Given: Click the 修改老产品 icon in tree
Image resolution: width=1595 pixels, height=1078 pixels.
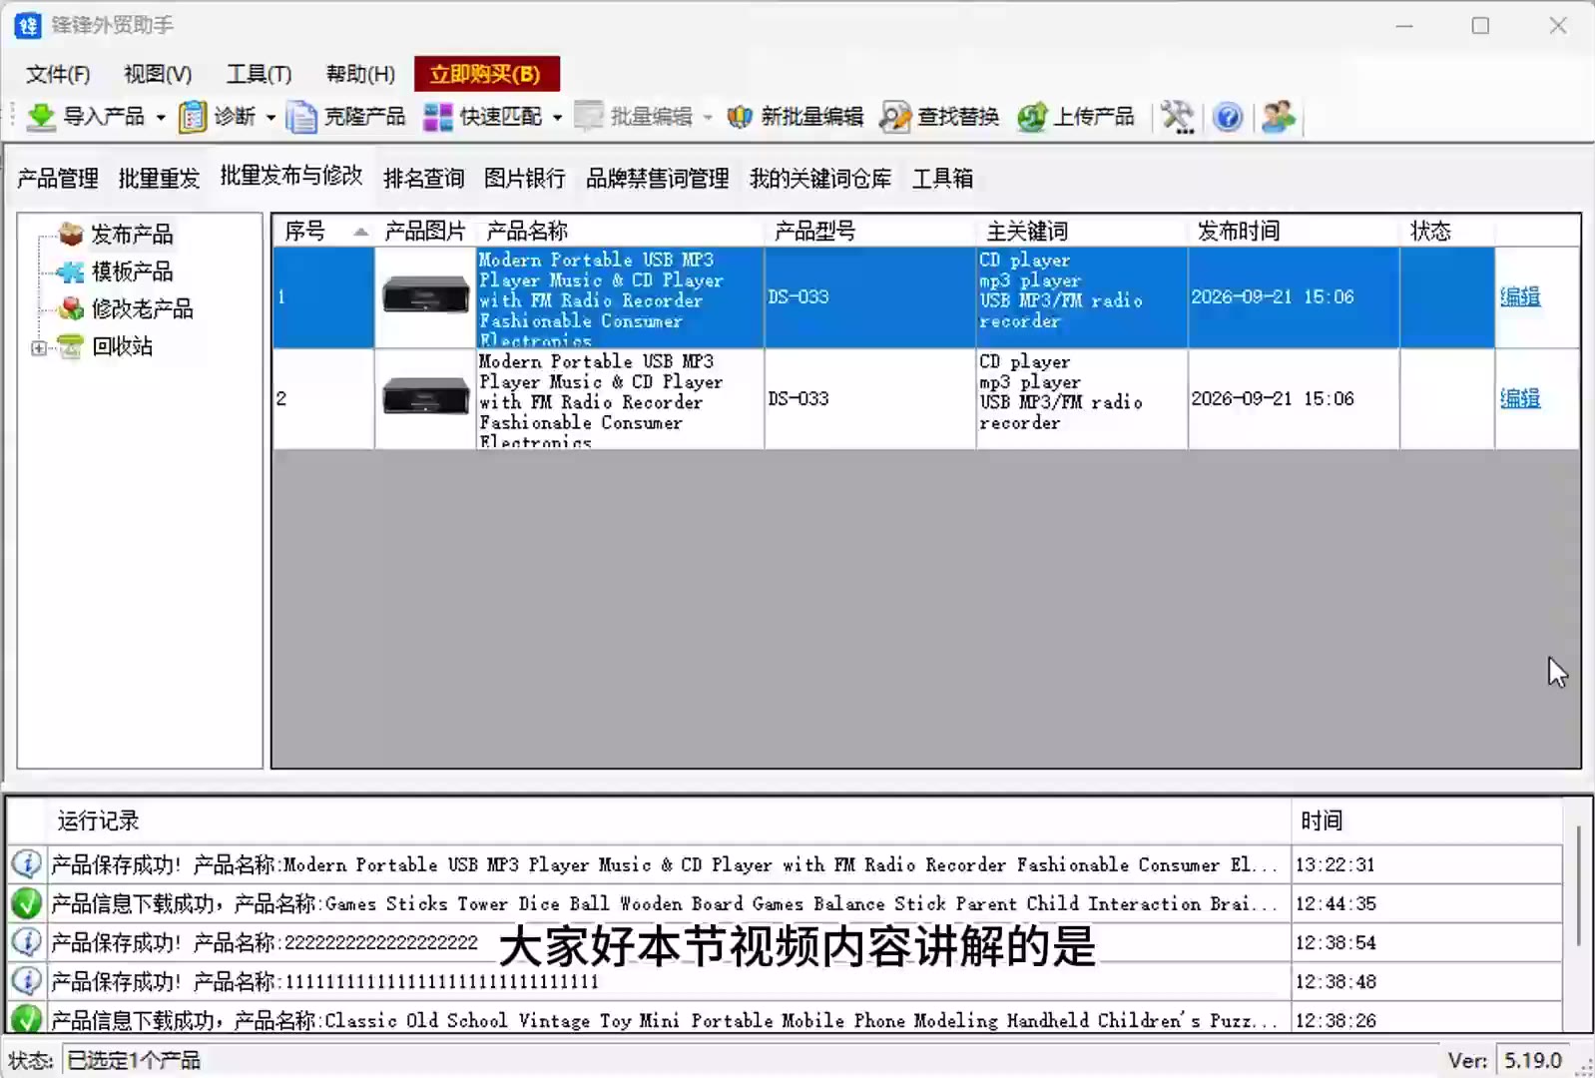Looking at the screenshot, I should 71,308.
